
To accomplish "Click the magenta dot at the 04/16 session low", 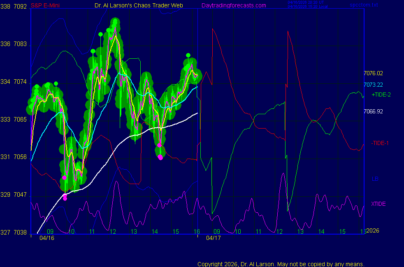I will (65, 198).
